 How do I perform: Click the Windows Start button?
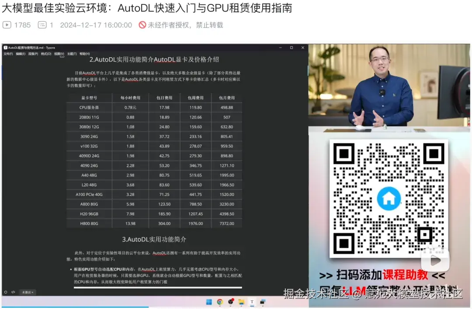[208, 302]
